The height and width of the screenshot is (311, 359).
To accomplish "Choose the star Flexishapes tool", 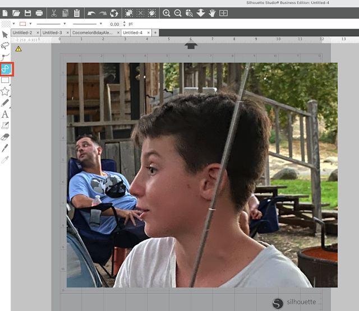I will pyautogui.click(x=5, y=91).
